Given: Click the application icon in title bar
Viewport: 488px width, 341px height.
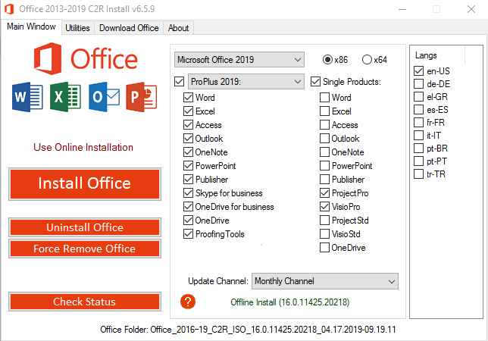Looking at the screenshot, I should (8, 9).
